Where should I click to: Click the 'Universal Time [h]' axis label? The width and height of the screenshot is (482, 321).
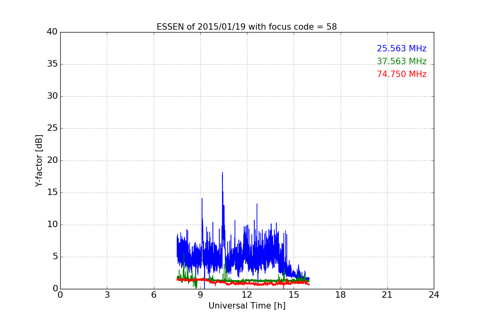(247, 306)
